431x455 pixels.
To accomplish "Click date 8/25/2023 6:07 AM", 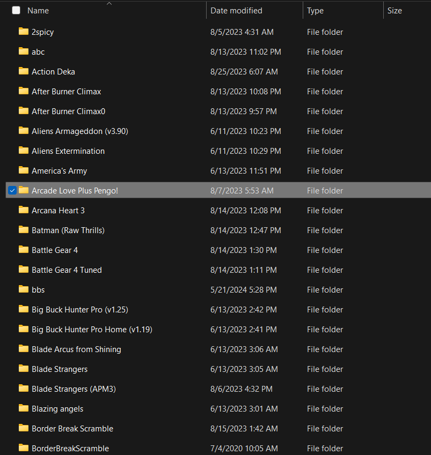I will [244, 72].
